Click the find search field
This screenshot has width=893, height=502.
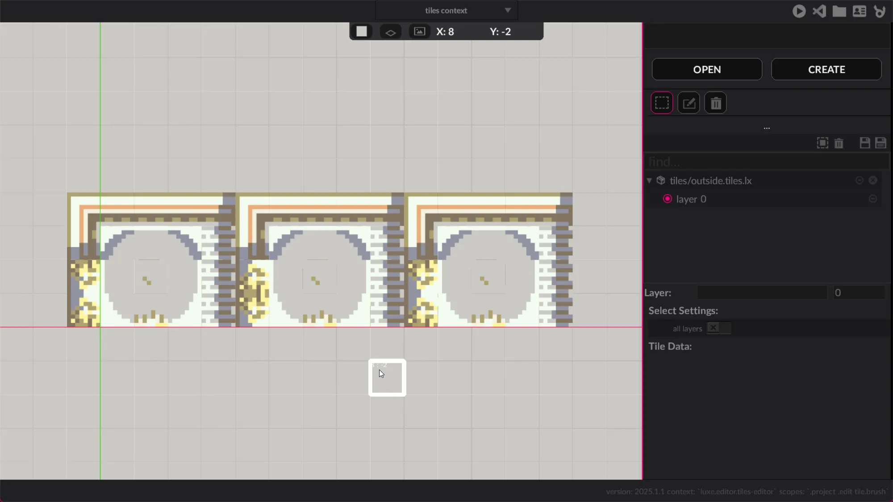[x=766, y=162]
